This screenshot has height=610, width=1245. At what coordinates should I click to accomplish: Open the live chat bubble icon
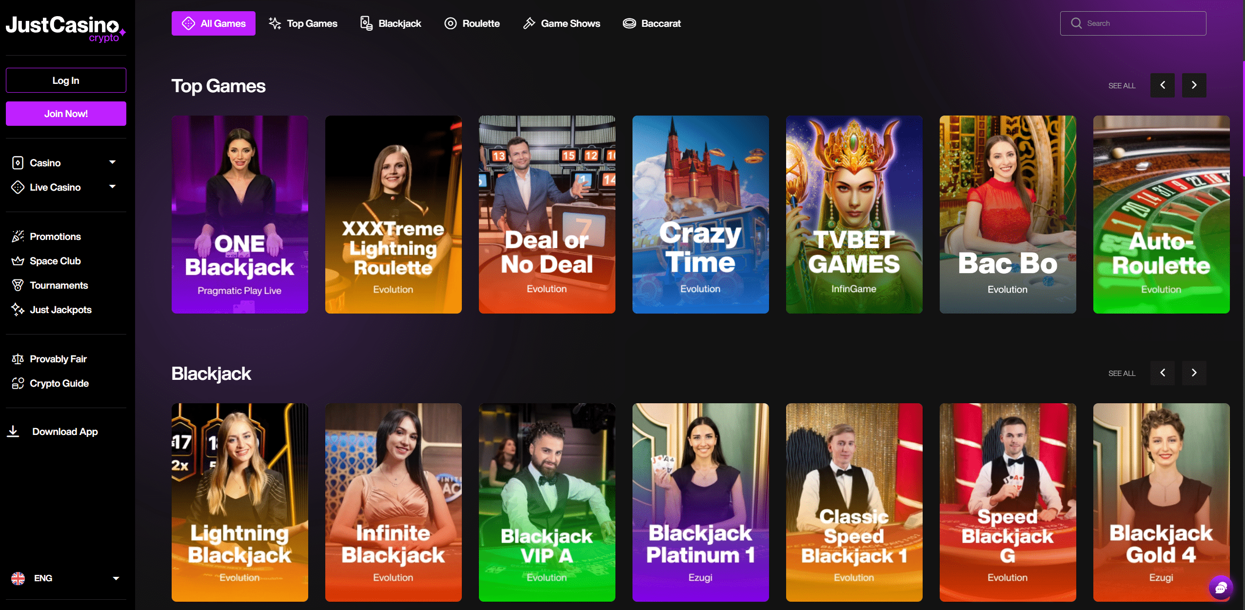click(x=1221, y=588)
